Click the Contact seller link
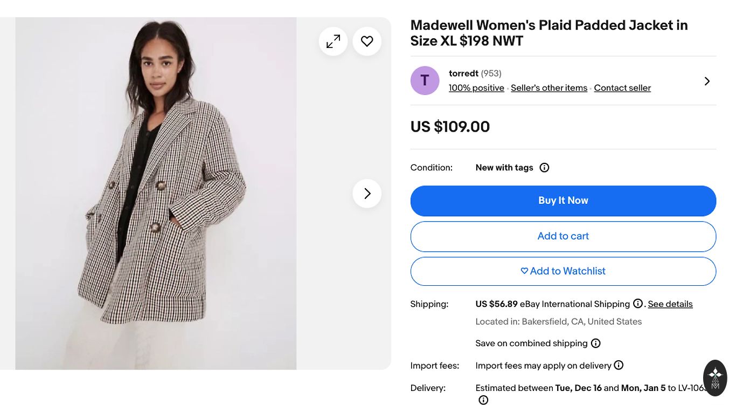 (622, 88)
